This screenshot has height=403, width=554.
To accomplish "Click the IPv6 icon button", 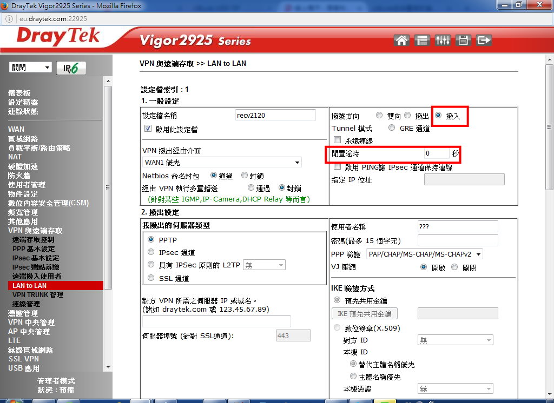I will pyautogui.click(x=71, y=68).
